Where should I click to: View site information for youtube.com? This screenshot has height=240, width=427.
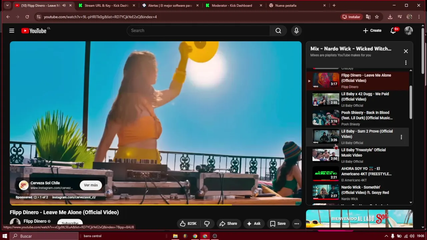click(39, 17)
